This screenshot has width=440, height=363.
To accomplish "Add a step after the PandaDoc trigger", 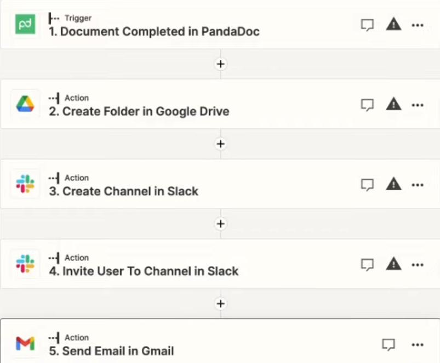I will coord(221,64).
